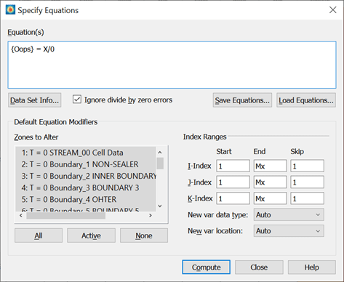Click K-Index Start field

[x=233, y=198]
